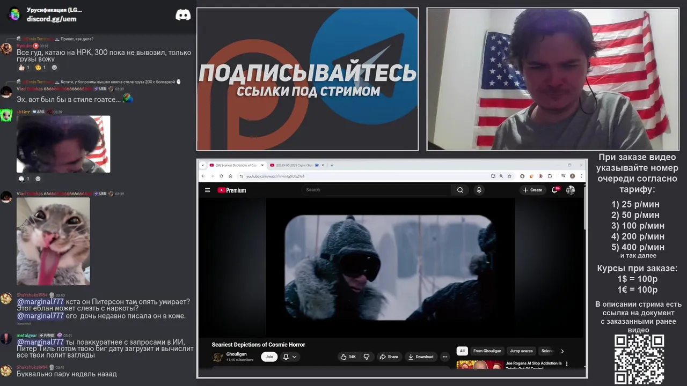Click the metalgear username in chat
The image size is (687, 386).
click(x=27, y=335)
